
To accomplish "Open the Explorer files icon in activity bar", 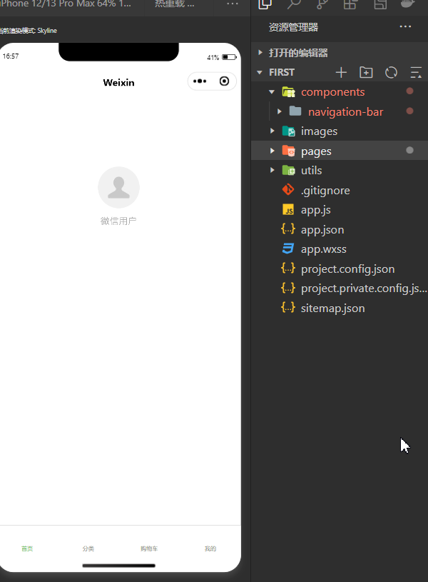I will point(265,4).
